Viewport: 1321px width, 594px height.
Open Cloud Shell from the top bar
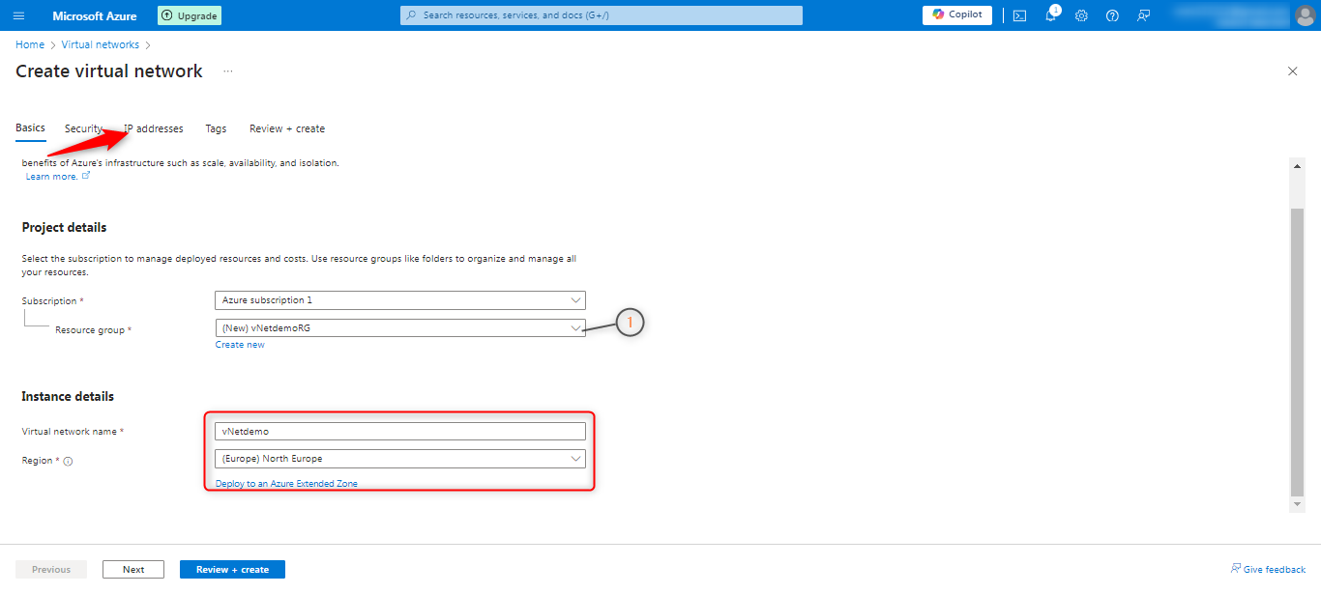pyautogui.click(x=1019, y=15)
